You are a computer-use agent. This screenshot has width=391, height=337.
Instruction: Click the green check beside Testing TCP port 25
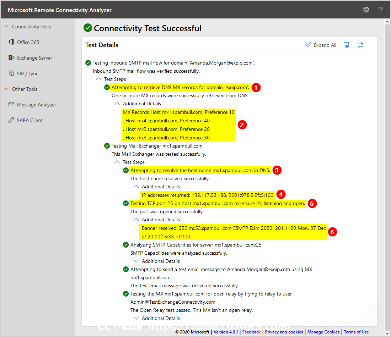126,203
